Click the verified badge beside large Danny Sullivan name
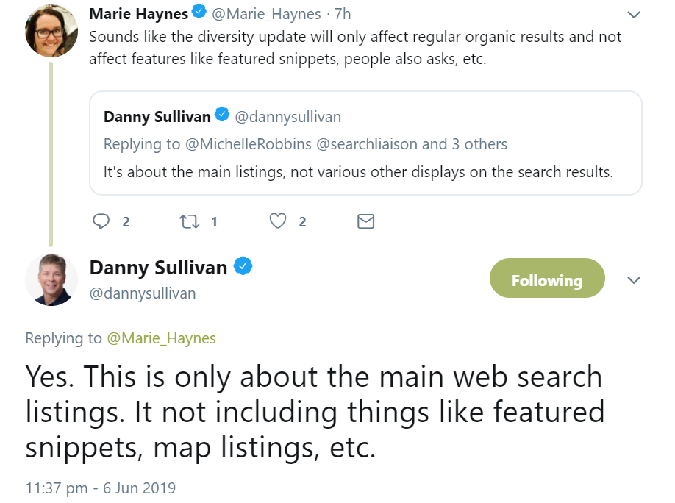The width and height of the screenshot is (675, 503). [x=243, y=266]
